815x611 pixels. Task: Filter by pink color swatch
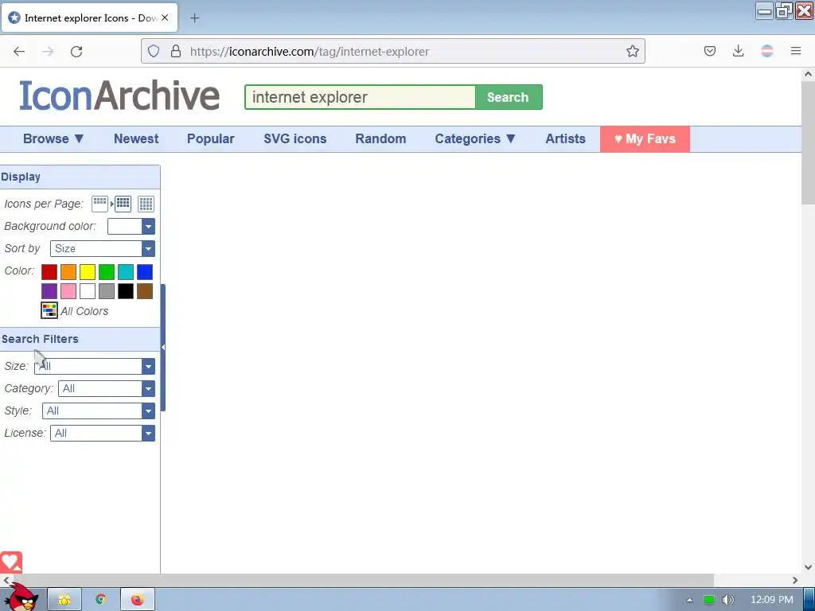68,291
